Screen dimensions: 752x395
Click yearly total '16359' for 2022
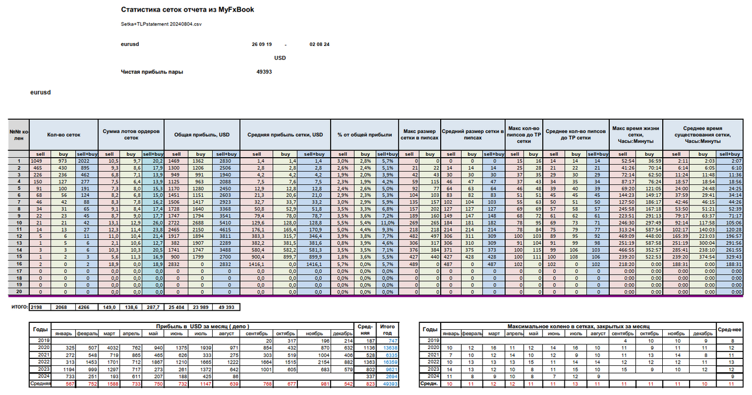(387, 361)
